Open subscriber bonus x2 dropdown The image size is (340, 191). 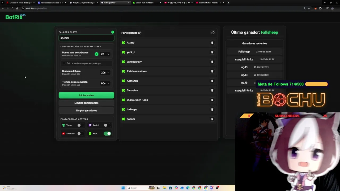[105, 54]
